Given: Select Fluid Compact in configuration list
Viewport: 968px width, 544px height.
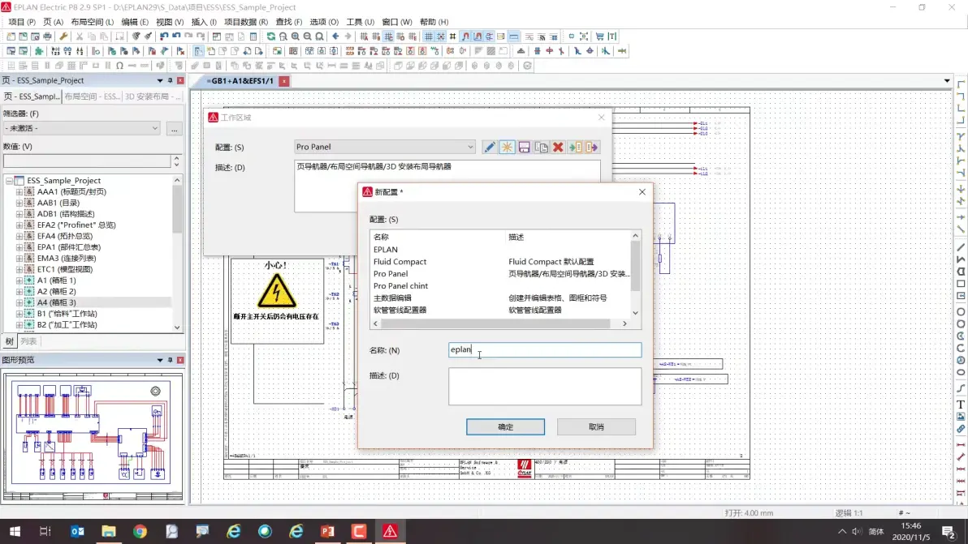Looking at the screenshot, I should 400,261.
